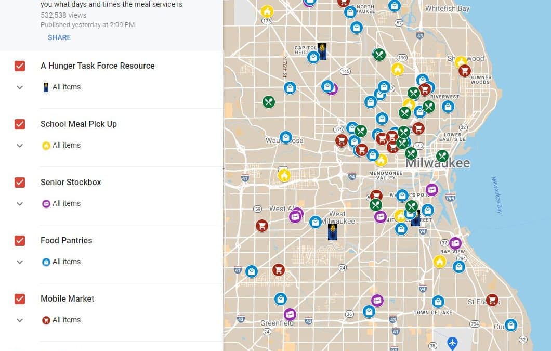Click the Menomonee Valley map label
The width and height of the screenshot is (551, 351).
pyautogui.click(x=386, y=176)
